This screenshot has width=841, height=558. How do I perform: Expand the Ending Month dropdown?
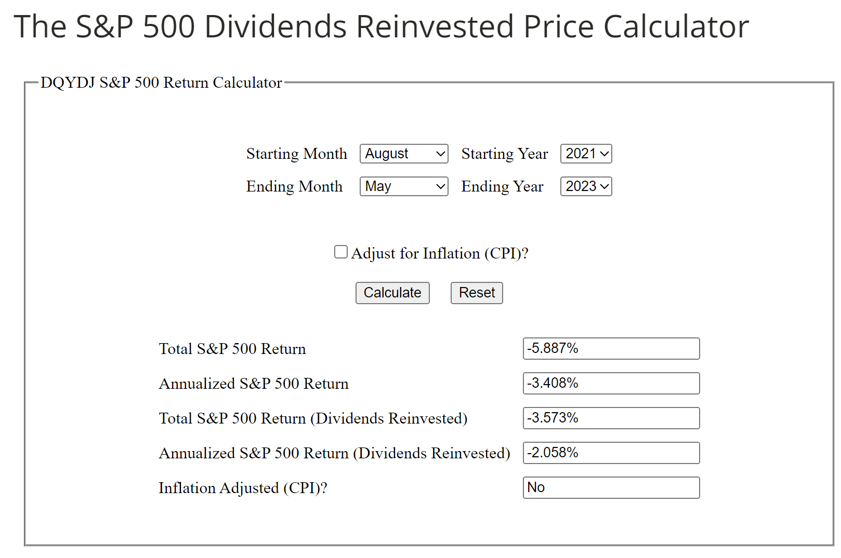pyautogui.click(x=403, y=186)
